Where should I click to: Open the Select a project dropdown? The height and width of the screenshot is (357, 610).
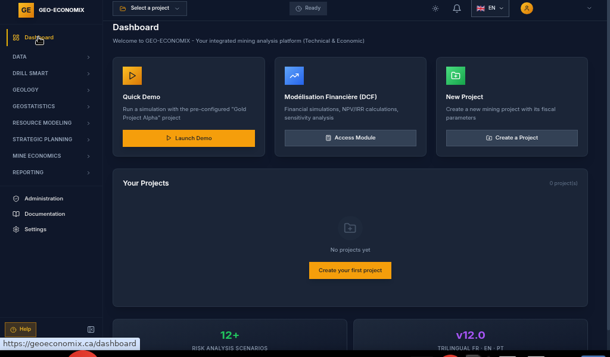(150, 8)
